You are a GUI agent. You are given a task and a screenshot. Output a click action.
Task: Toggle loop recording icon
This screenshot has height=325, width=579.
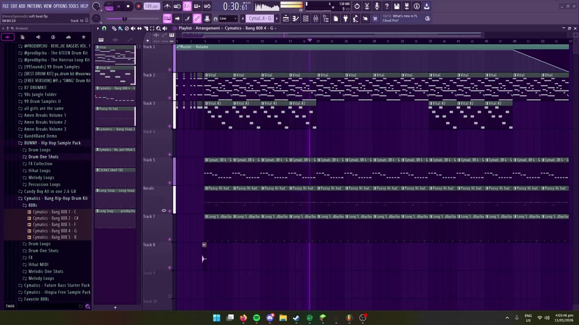pyautogui.click(x=207, y=6)
